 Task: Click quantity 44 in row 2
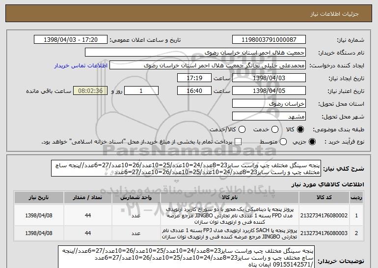(88, 233)
